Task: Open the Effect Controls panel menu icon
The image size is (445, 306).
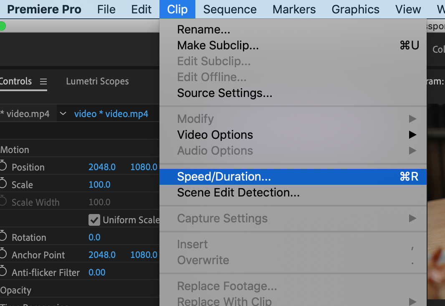Action: coord(43,82)
